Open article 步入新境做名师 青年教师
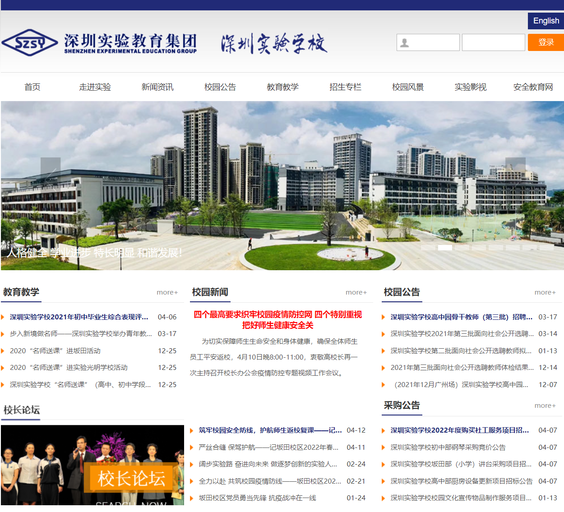 pos(81,334)
